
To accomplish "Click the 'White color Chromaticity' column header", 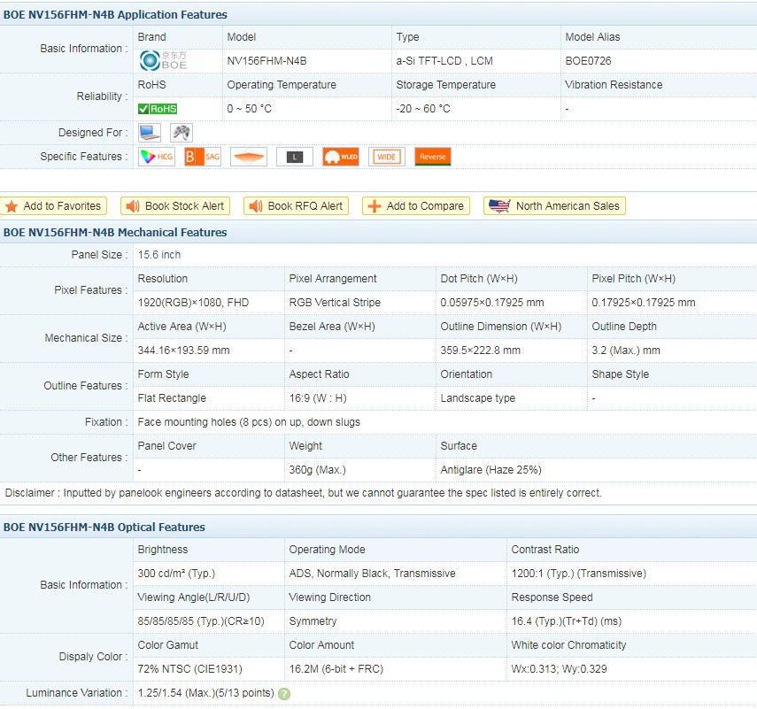I will (x=568, y=645).
